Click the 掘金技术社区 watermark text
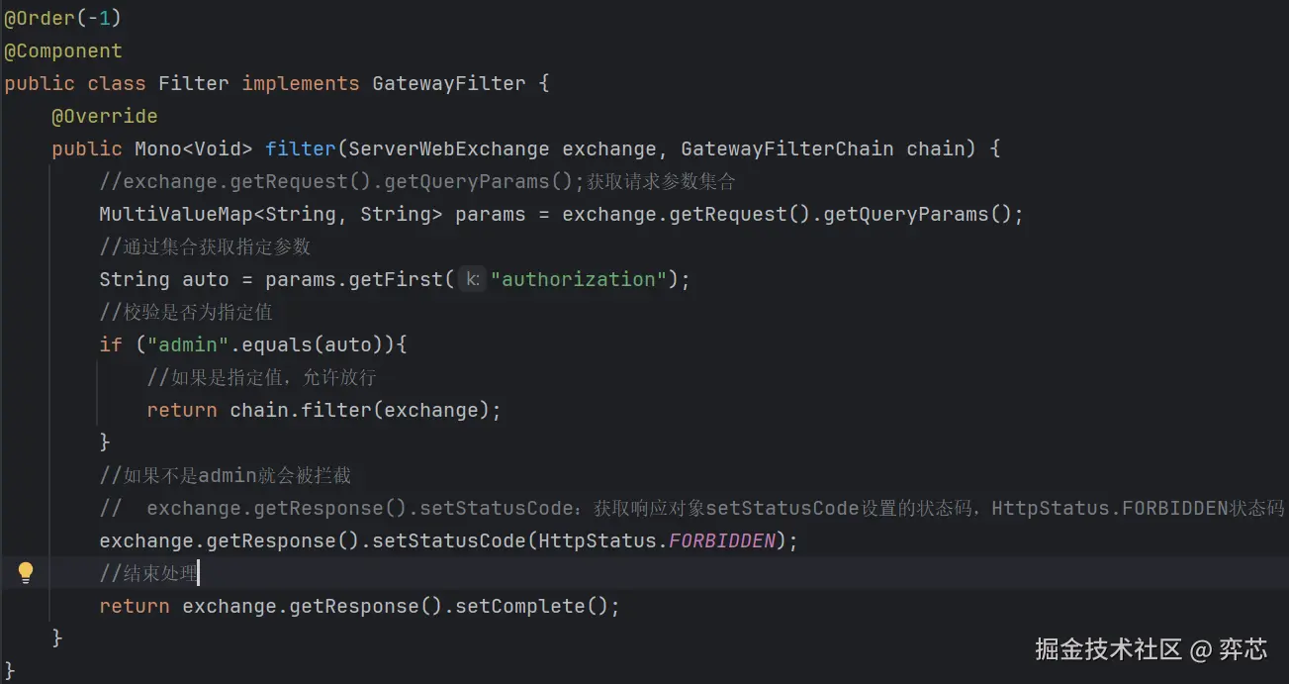The height and width of the screenshot is (684, 1289). click(x=1108, y=649)
